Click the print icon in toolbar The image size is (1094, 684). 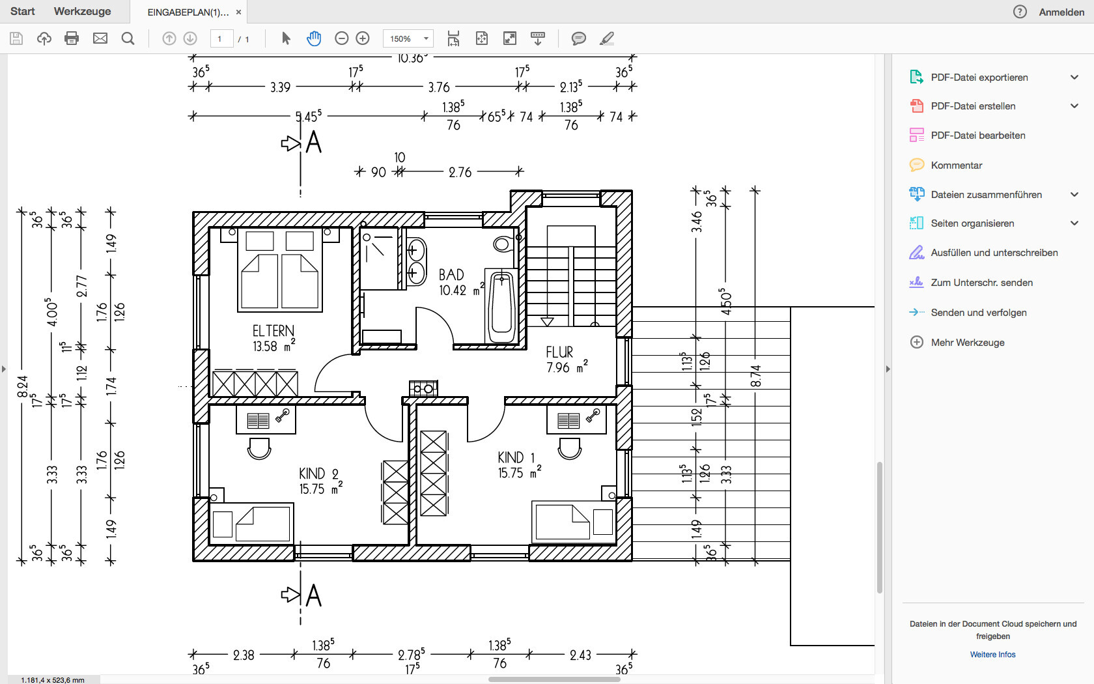[x=72, y=38]
